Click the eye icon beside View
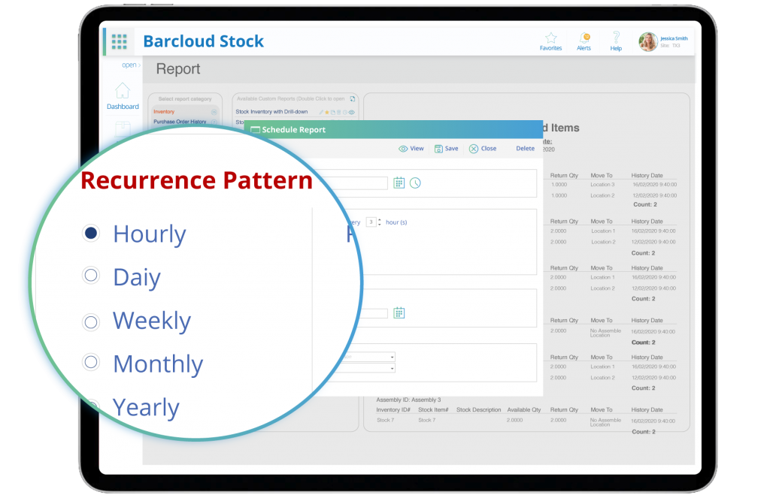770x495 pixels. [x=403, y=149]
